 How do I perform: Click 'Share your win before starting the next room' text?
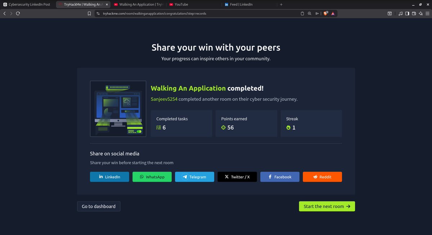[132, 163]
